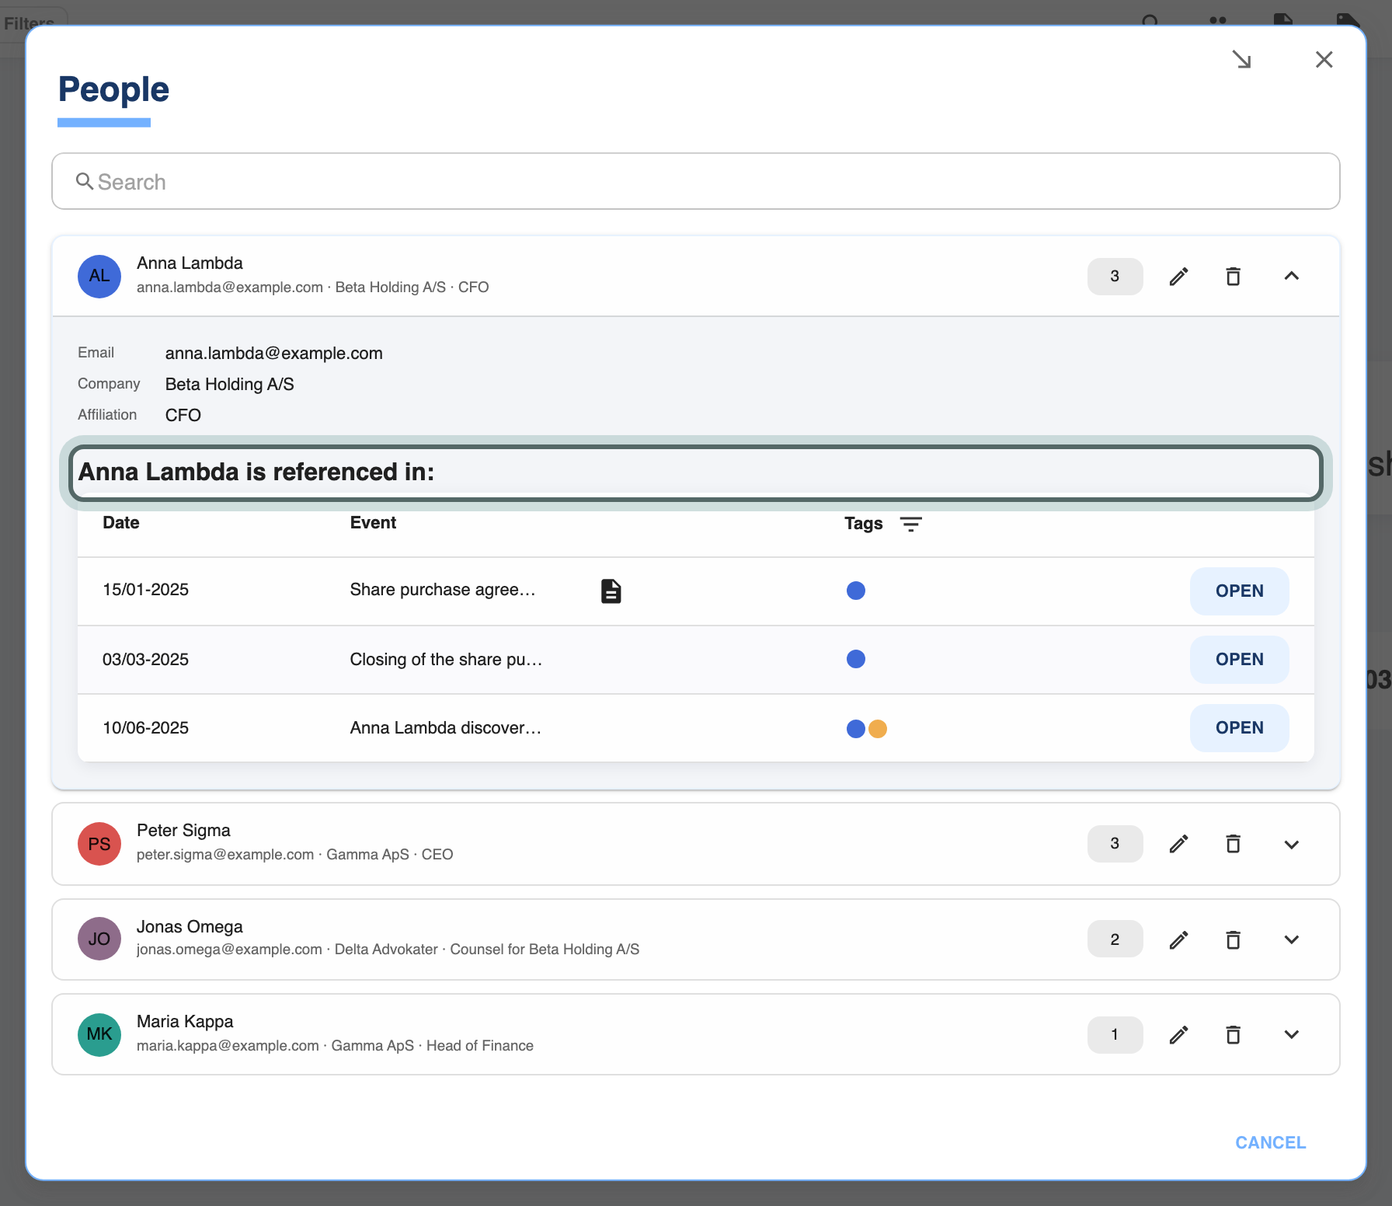This screenshot has width=1392, height=1206.
Task: Edit Anna Lambda's details with pencil icon
Action: [1178, 277]
